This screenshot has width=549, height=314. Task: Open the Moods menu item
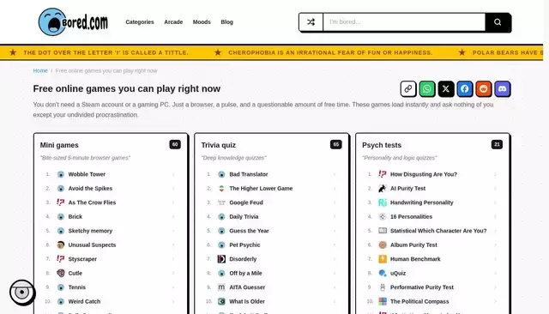[202, 21]
